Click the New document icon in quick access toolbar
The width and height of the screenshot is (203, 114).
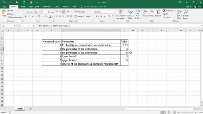point(24,2)
